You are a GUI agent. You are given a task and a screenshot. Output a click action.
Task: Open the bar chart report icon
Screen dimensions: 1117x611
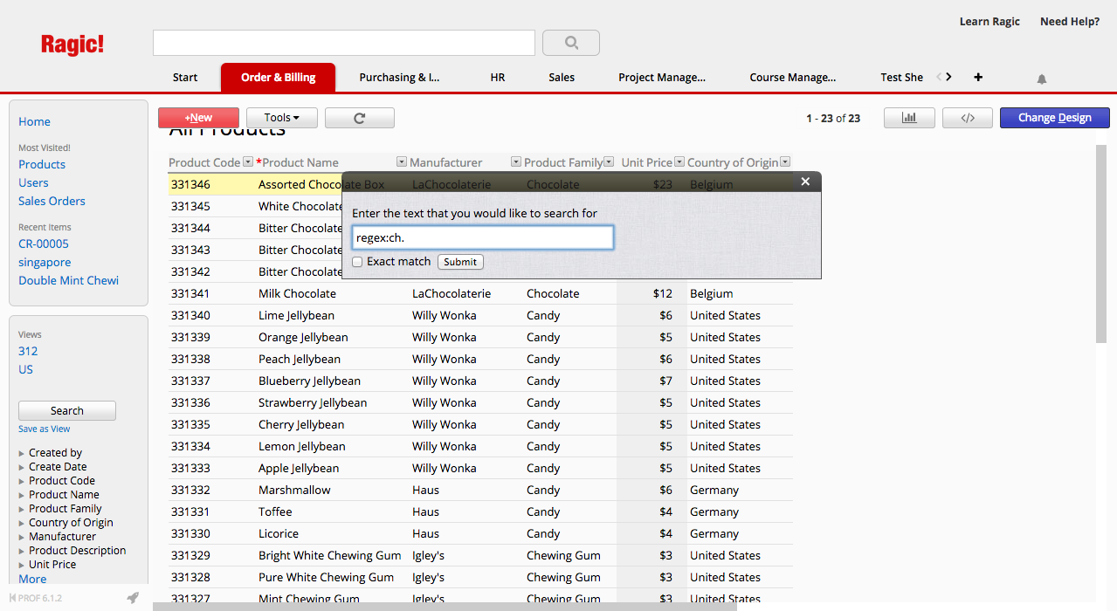click(909, 118)
